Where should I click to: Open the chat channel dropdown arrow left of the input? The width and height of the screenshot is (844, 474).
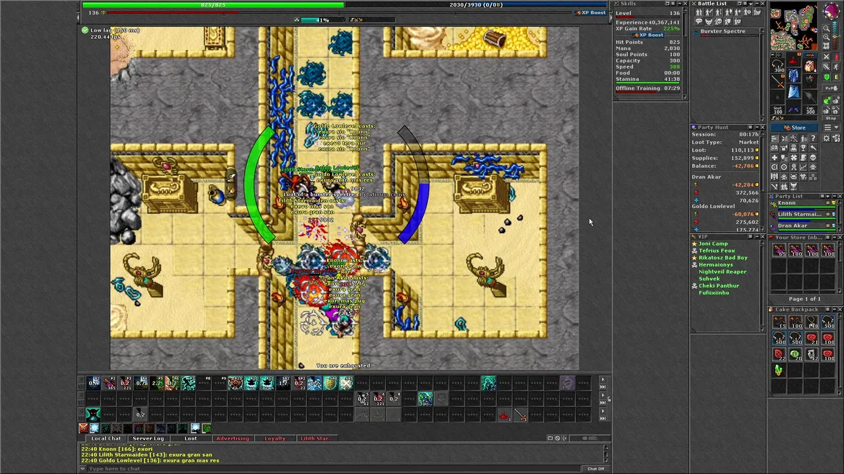[x=83, y=468]
